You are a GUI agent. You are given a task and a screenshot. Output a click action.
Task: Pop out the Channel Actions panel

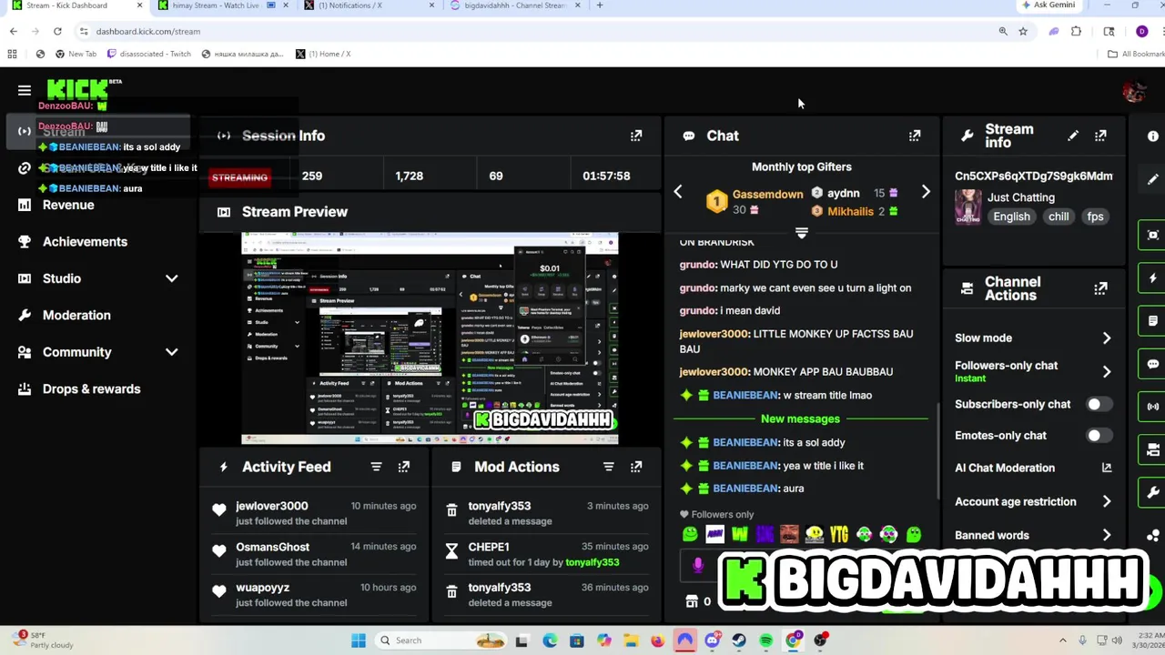click(1100, 288)
